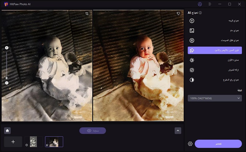Select the Denoise model icon
The image size is (246, 152).
click(x=192, y=40)
